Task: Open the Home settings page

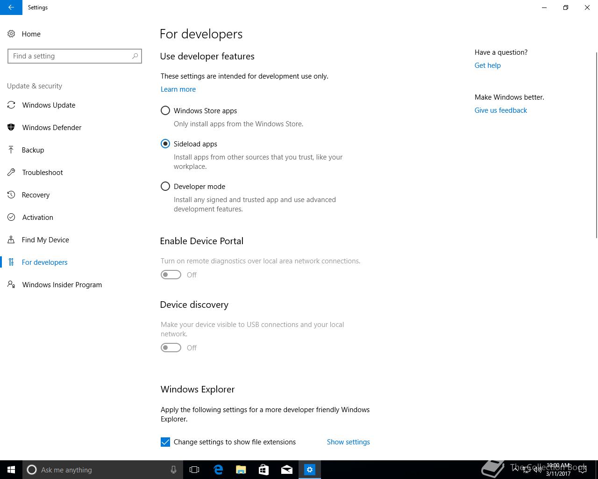Action: (75, 34)
